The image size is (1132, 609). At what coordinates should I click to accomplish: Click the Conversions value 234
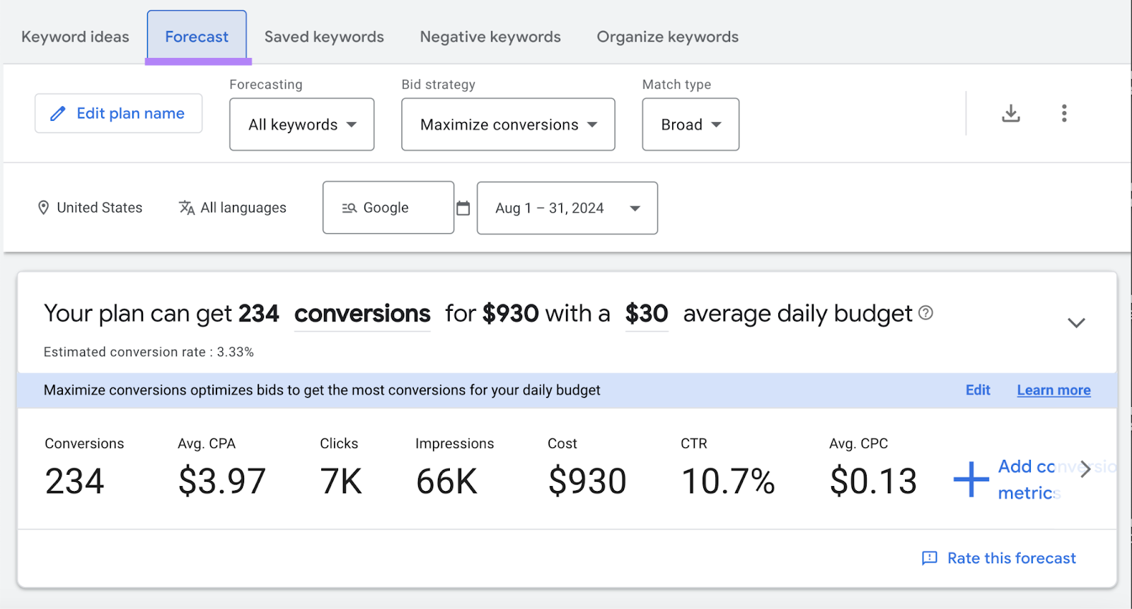[x=74, y=481]
